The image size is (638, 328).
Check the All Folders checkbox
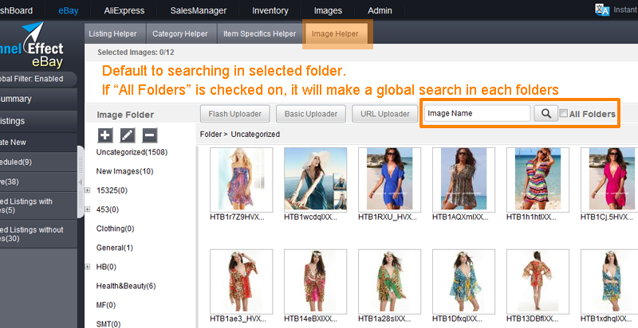click(x=564, y=114)
